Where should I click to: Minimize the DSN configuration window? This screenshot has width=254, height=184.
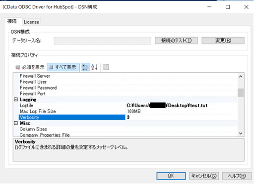[209, 7]
